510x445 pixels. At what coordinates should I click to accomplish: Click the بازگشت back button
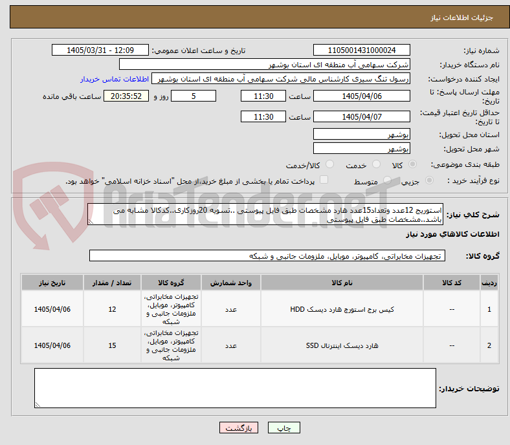[239, 428]
